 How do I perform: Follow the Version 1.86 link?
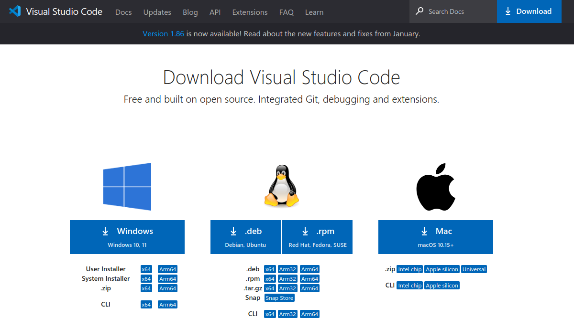[x=163, y=33]
